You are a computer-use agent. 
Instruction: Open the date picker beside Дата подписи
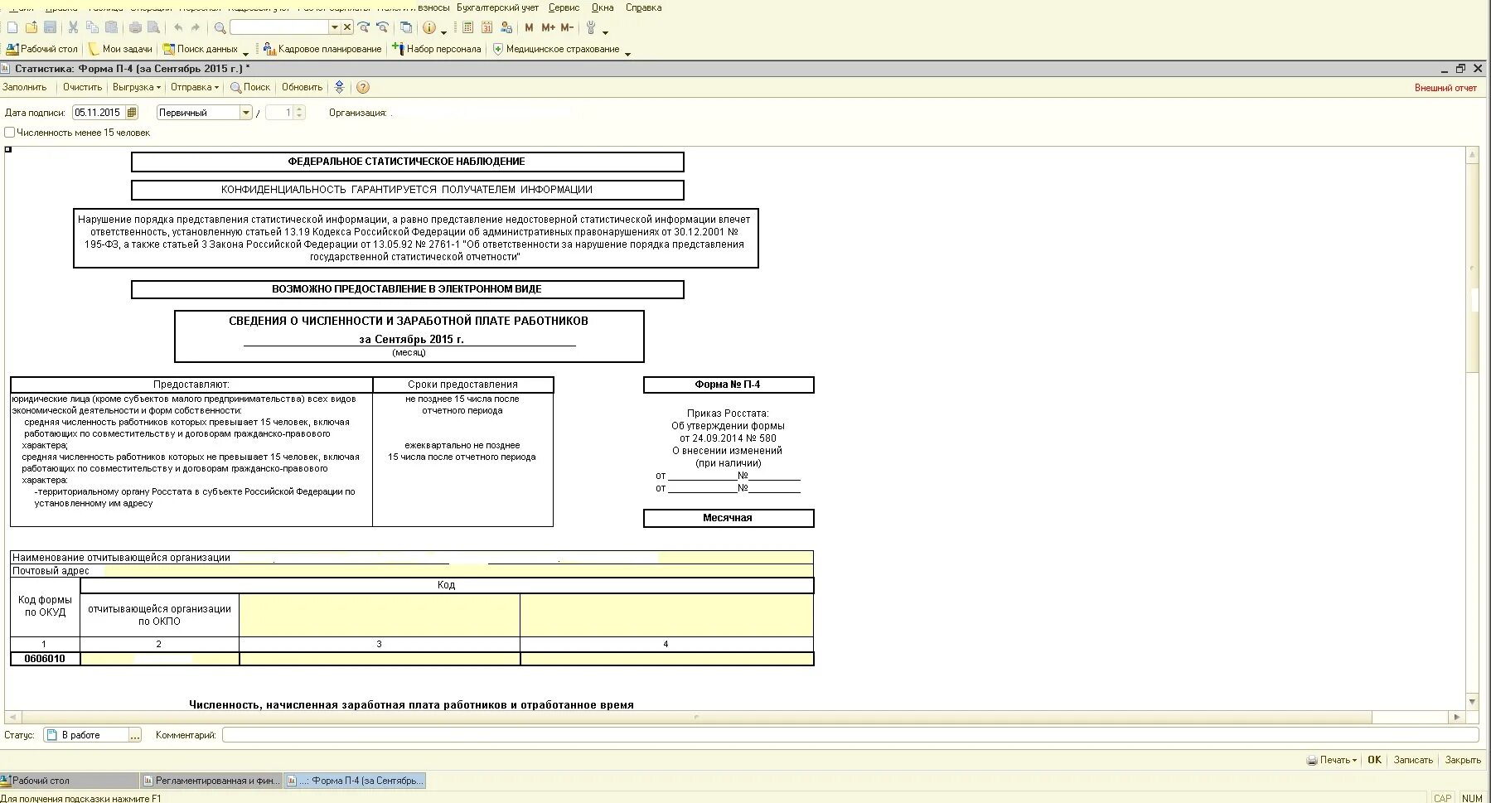pos(132,113)
